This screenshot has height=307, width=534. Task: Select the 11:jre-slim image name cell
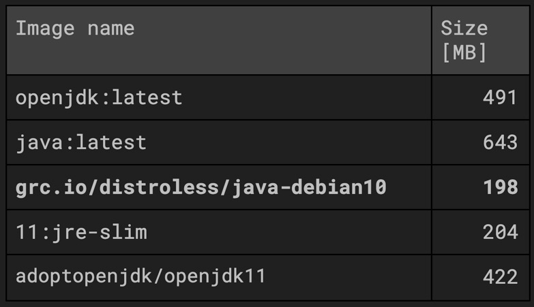[81, 232]
